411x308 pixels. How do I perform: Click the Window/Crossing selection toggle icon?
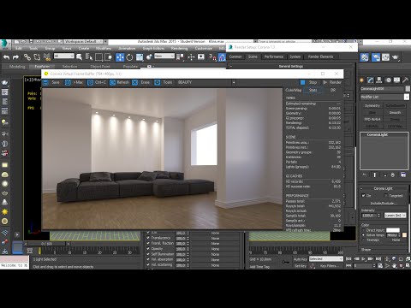(108, 57)
